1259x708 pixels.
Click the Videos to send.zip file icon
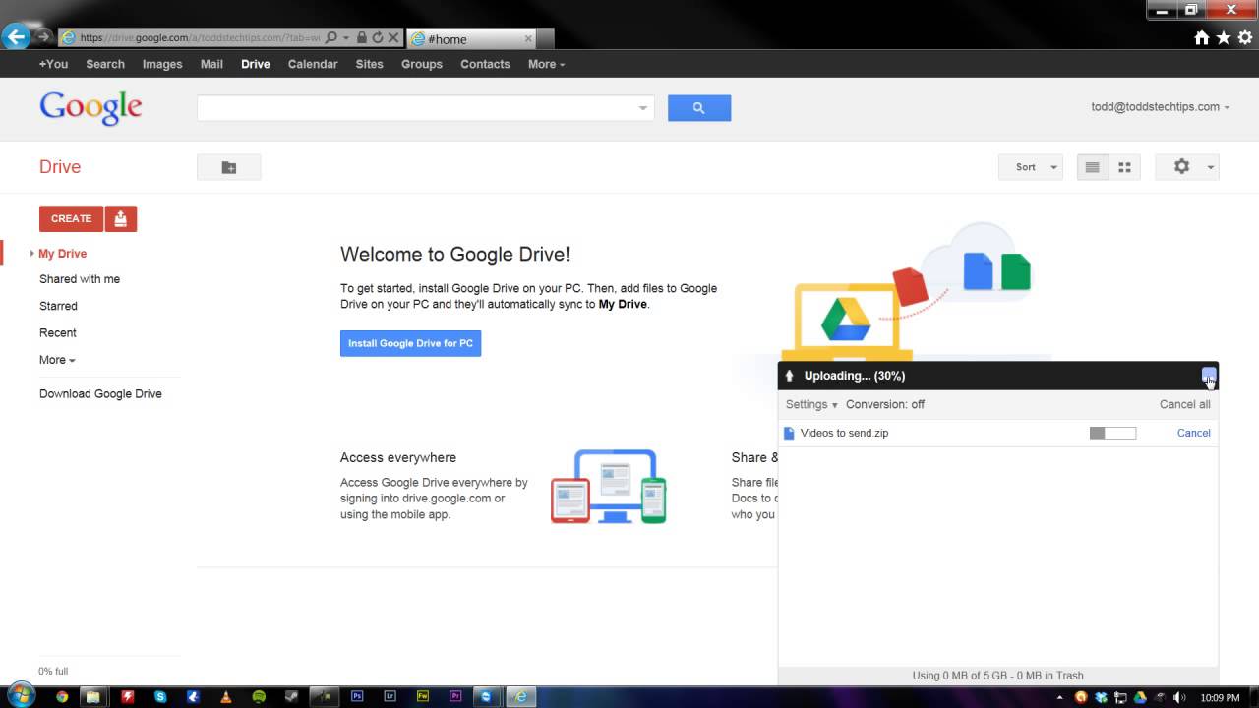(x=789, y=433)
